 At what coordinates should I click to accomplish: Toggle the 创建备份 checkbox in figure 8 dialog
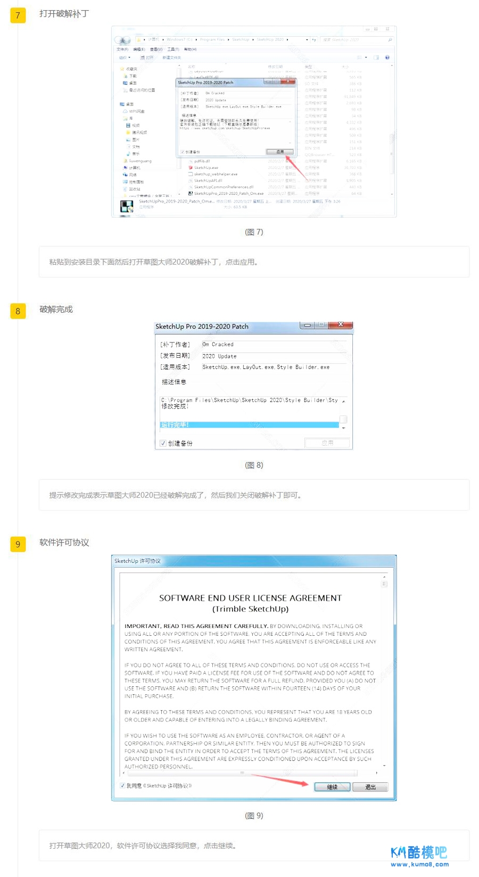163,443
